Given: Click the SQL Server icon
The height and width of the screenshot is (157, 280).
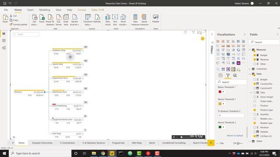Looking at the screenshot, I should coord(59,20).
